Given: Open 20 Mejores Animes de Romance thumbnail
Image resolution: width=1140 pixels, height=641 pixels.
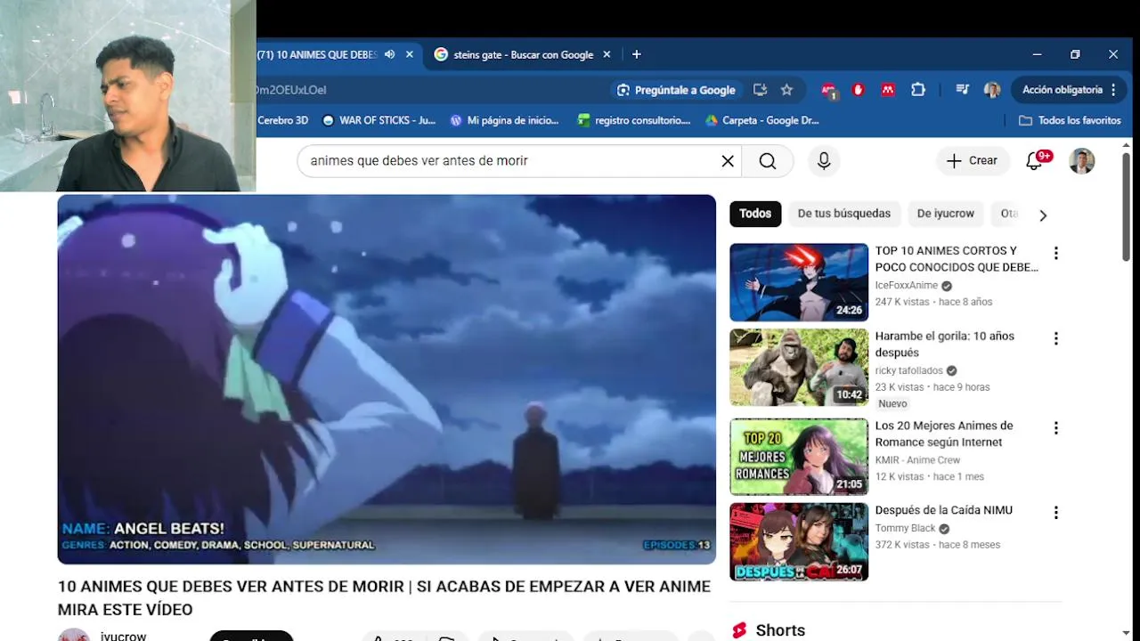Looking at the screenshot, I should (x=799, y=456).
